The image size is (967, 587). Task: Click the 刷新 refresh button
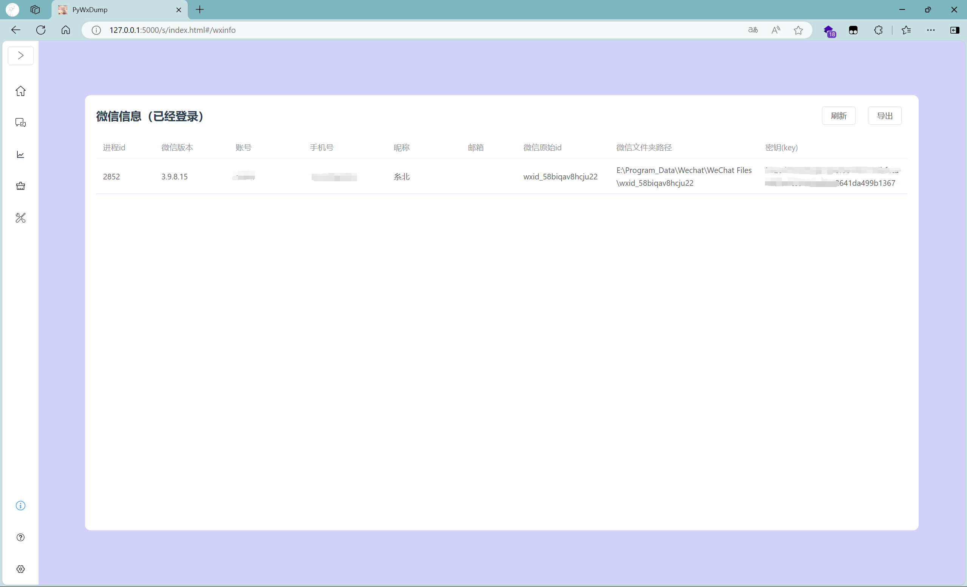click(x=839, y=116)
